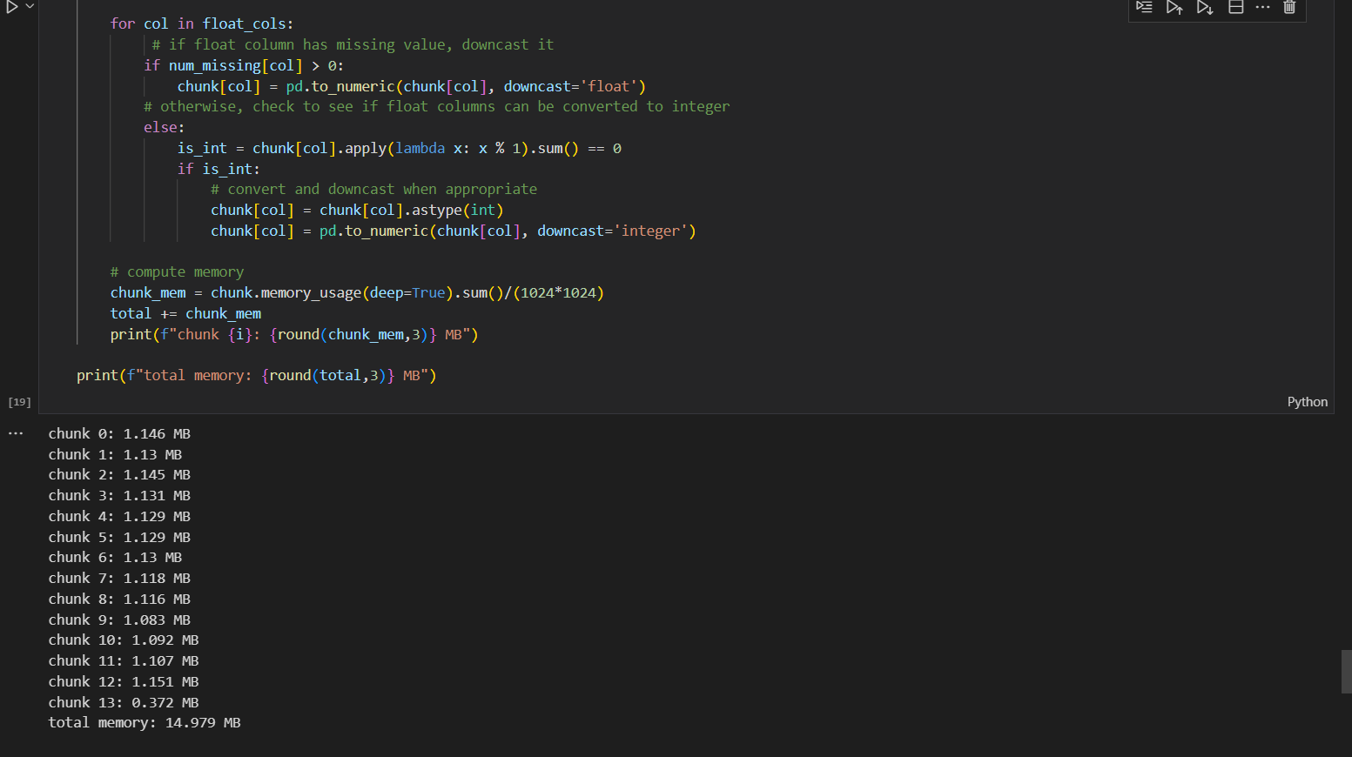Image resolution: width=1352 pixels, height=757 pixels.
Task: Delete the cell with the trash icon
Action: (1290, 7)
